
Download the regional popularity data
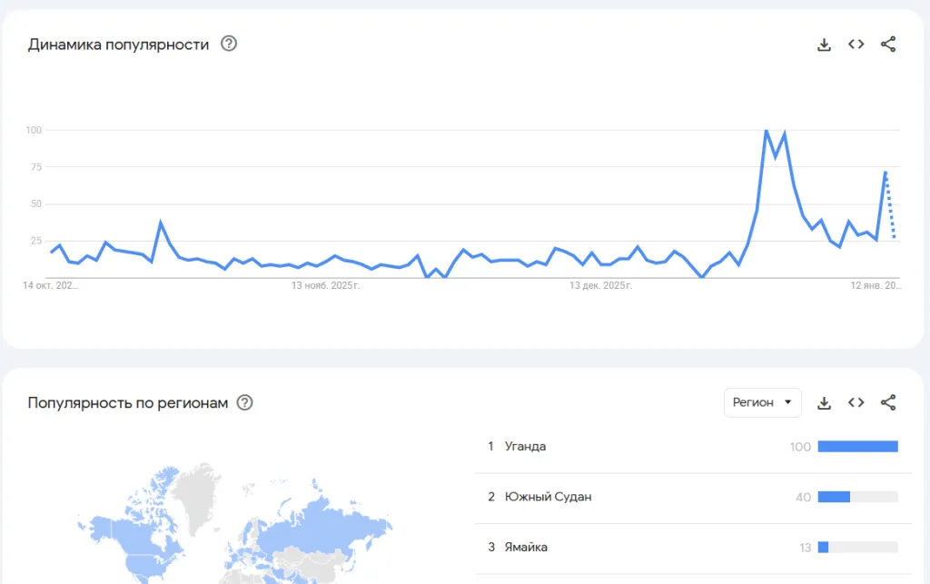click(x=824, y=403)
